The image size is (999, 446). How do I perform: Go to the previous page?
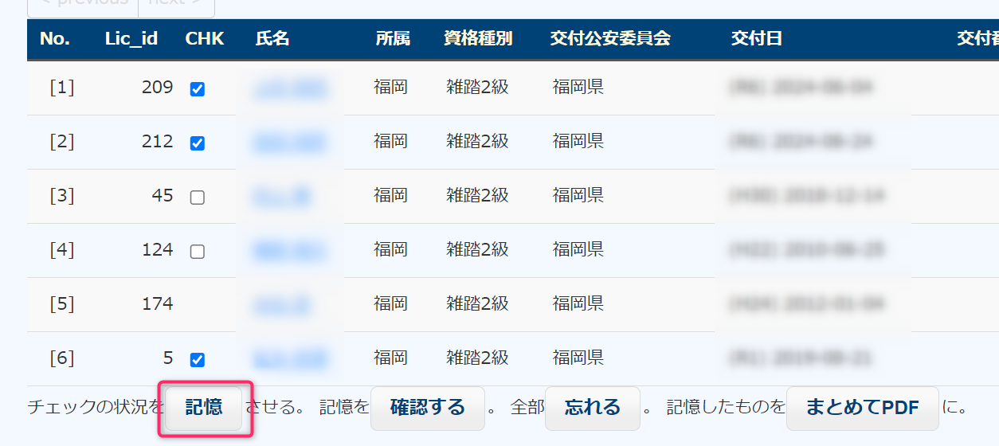(x=83, y=4)
